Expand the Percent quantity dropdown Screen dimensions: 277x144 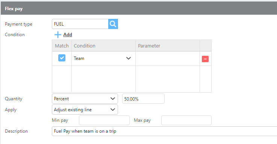click(85, 99)
